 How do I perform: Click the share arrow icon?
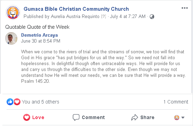134,117
